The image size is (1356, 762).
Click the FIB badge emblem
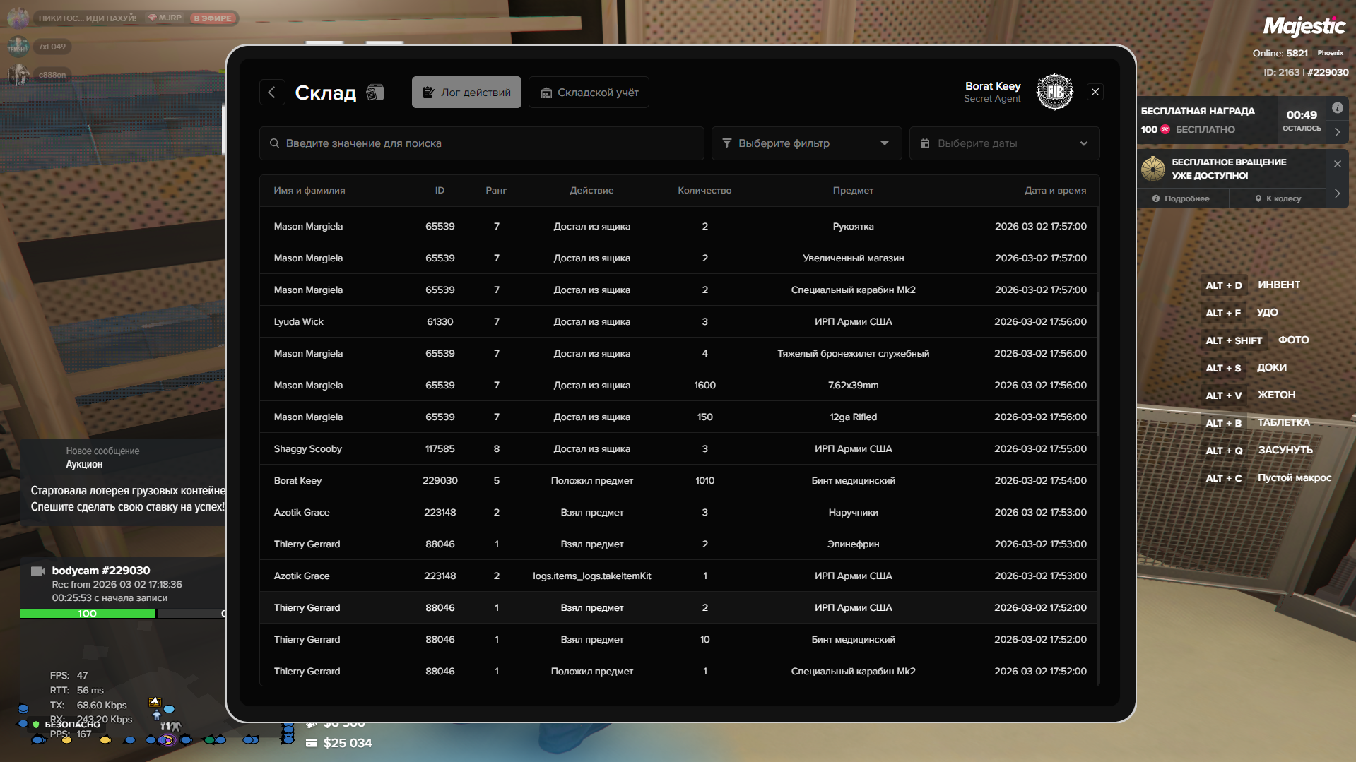tap(1054, 93)
